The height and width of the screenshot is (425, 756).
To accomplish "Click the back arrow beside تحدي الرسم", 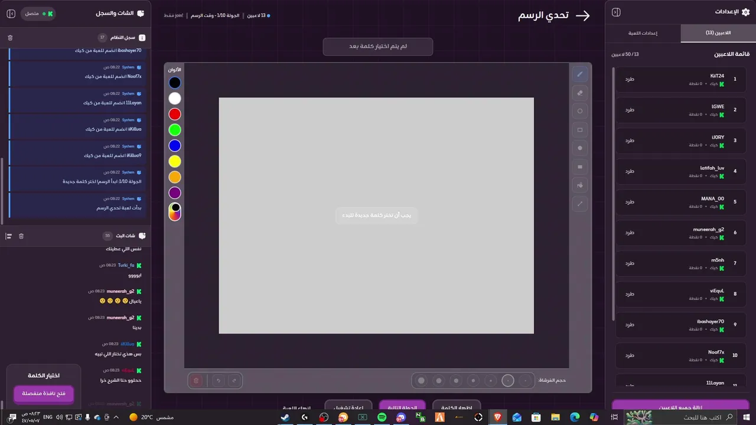I will pyautogui.click(x=583, y=16).
